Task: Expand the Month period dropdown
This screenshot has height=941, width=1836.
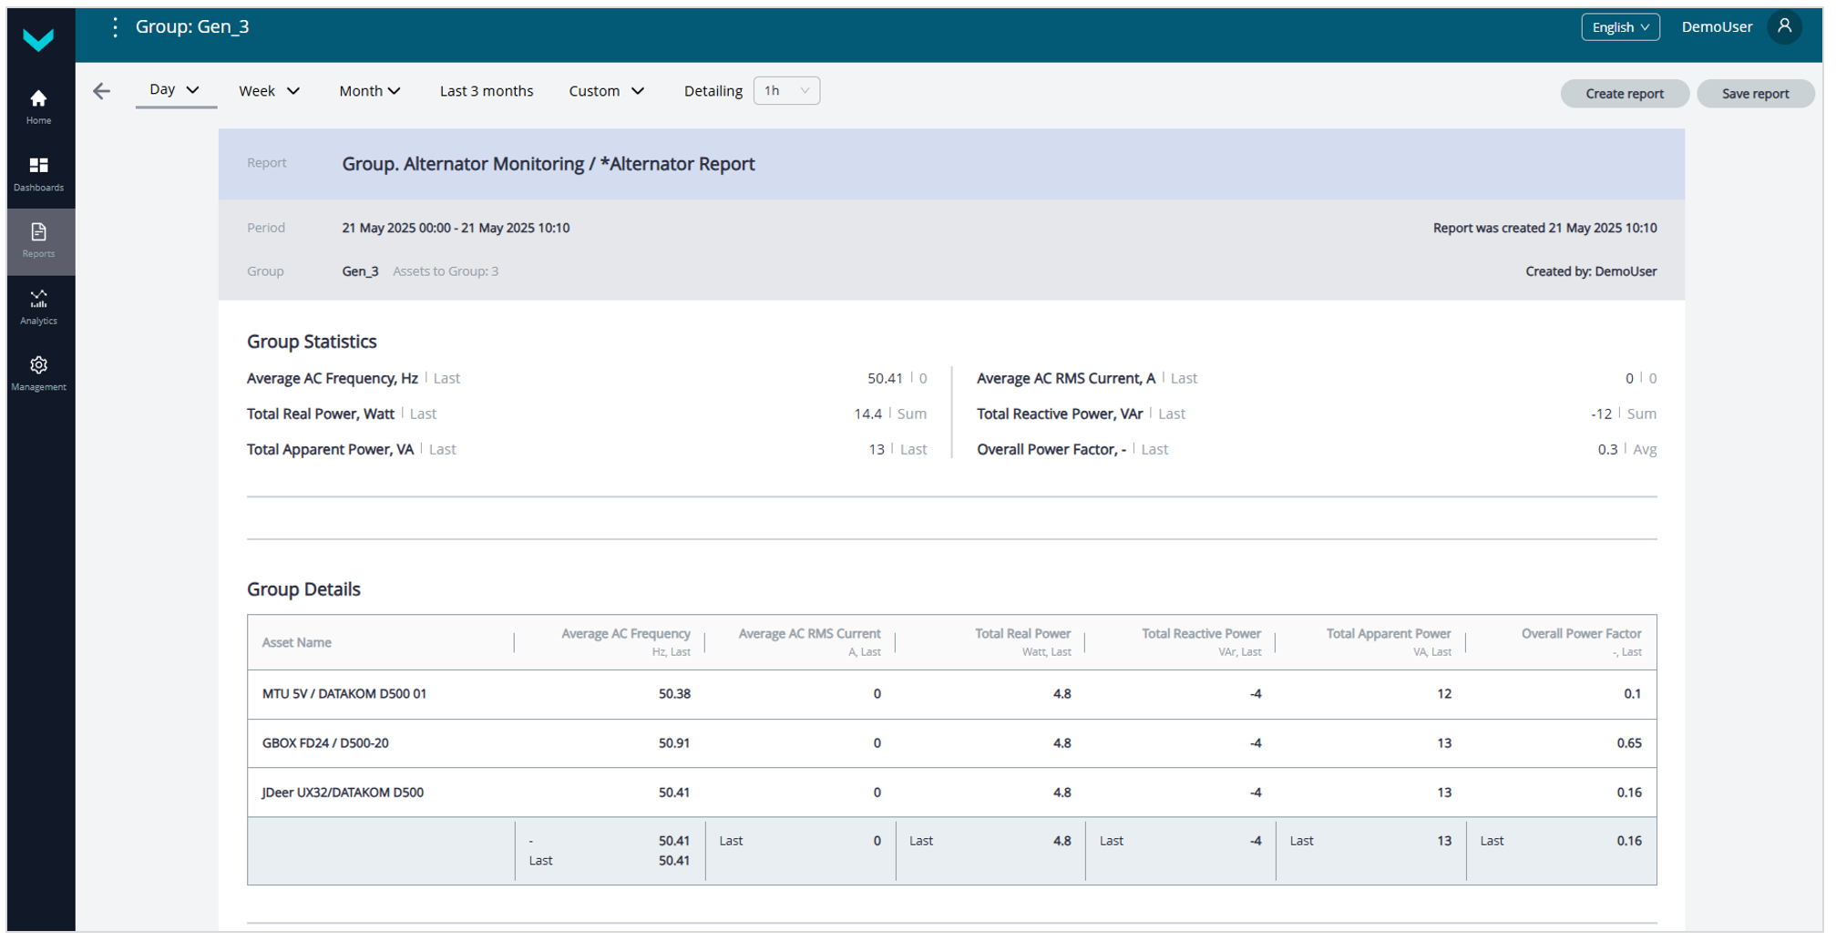Action: [x=369, y=91]
